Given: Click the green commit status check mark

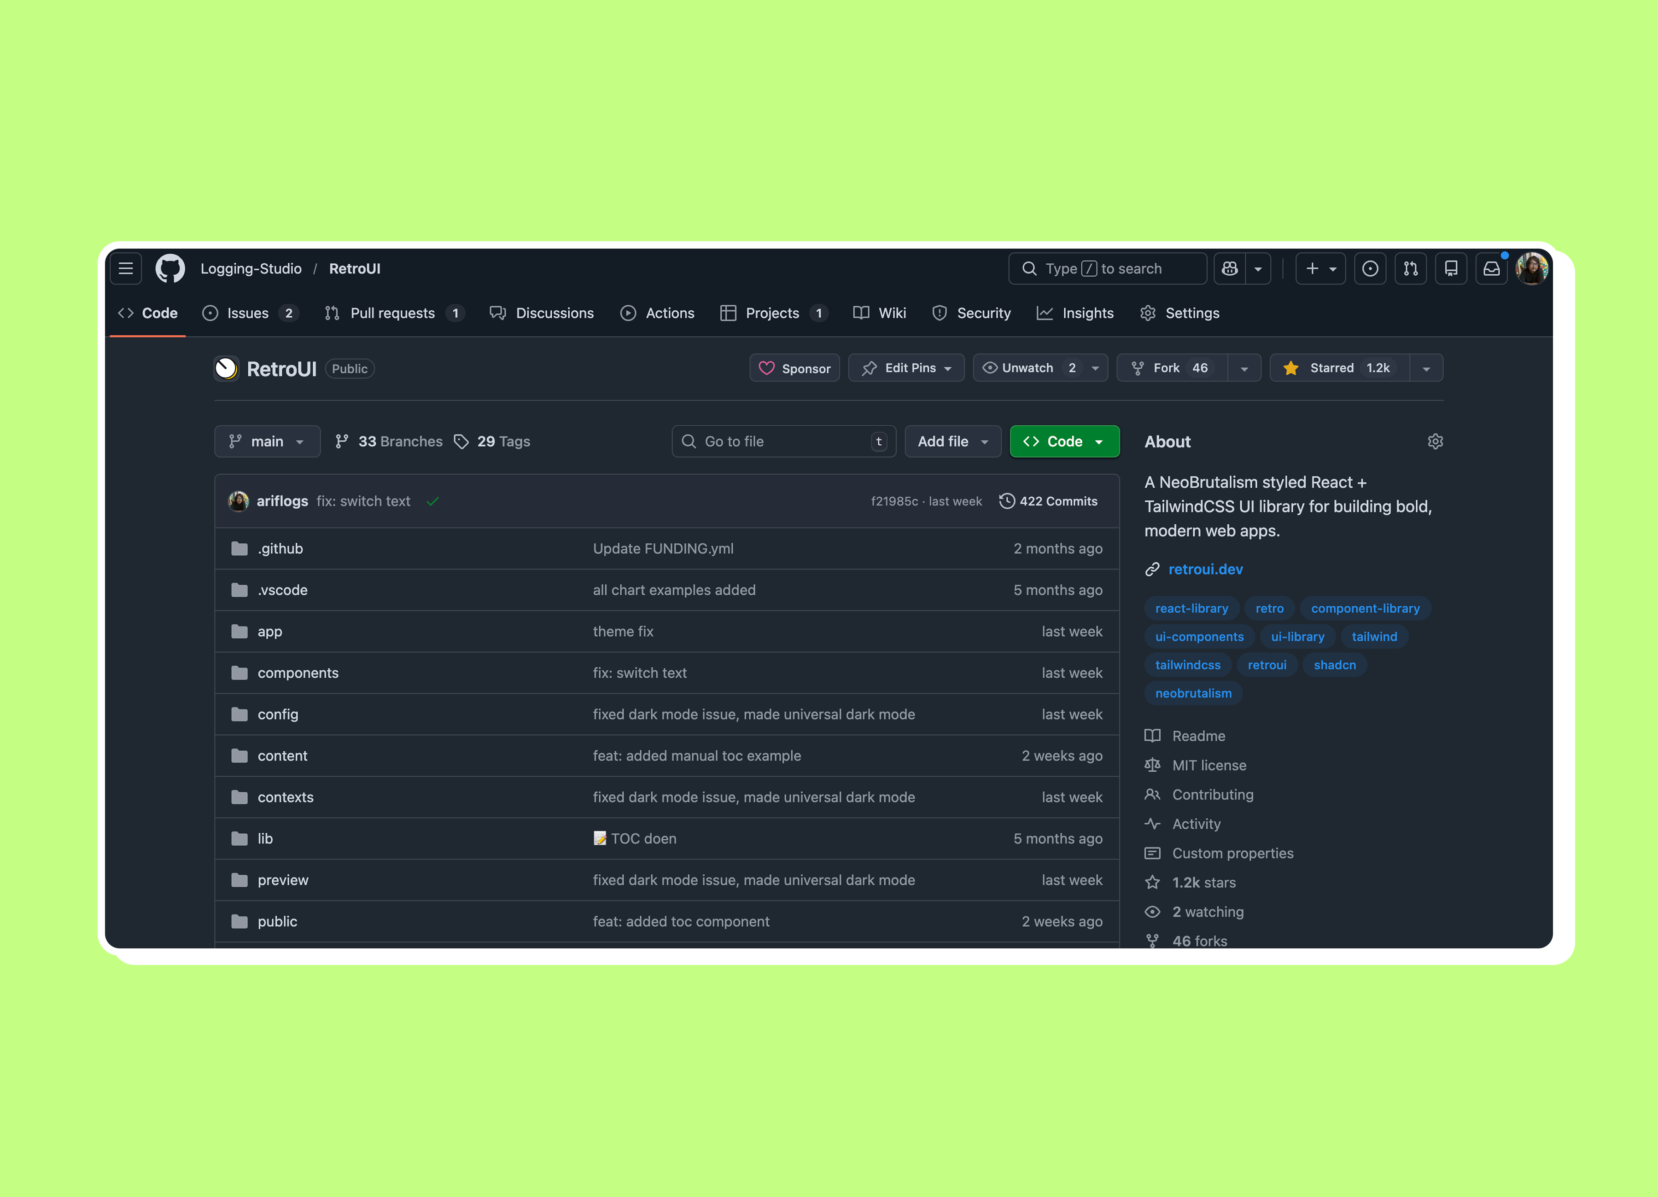Looking at the screenshot, I should point(433,501).
